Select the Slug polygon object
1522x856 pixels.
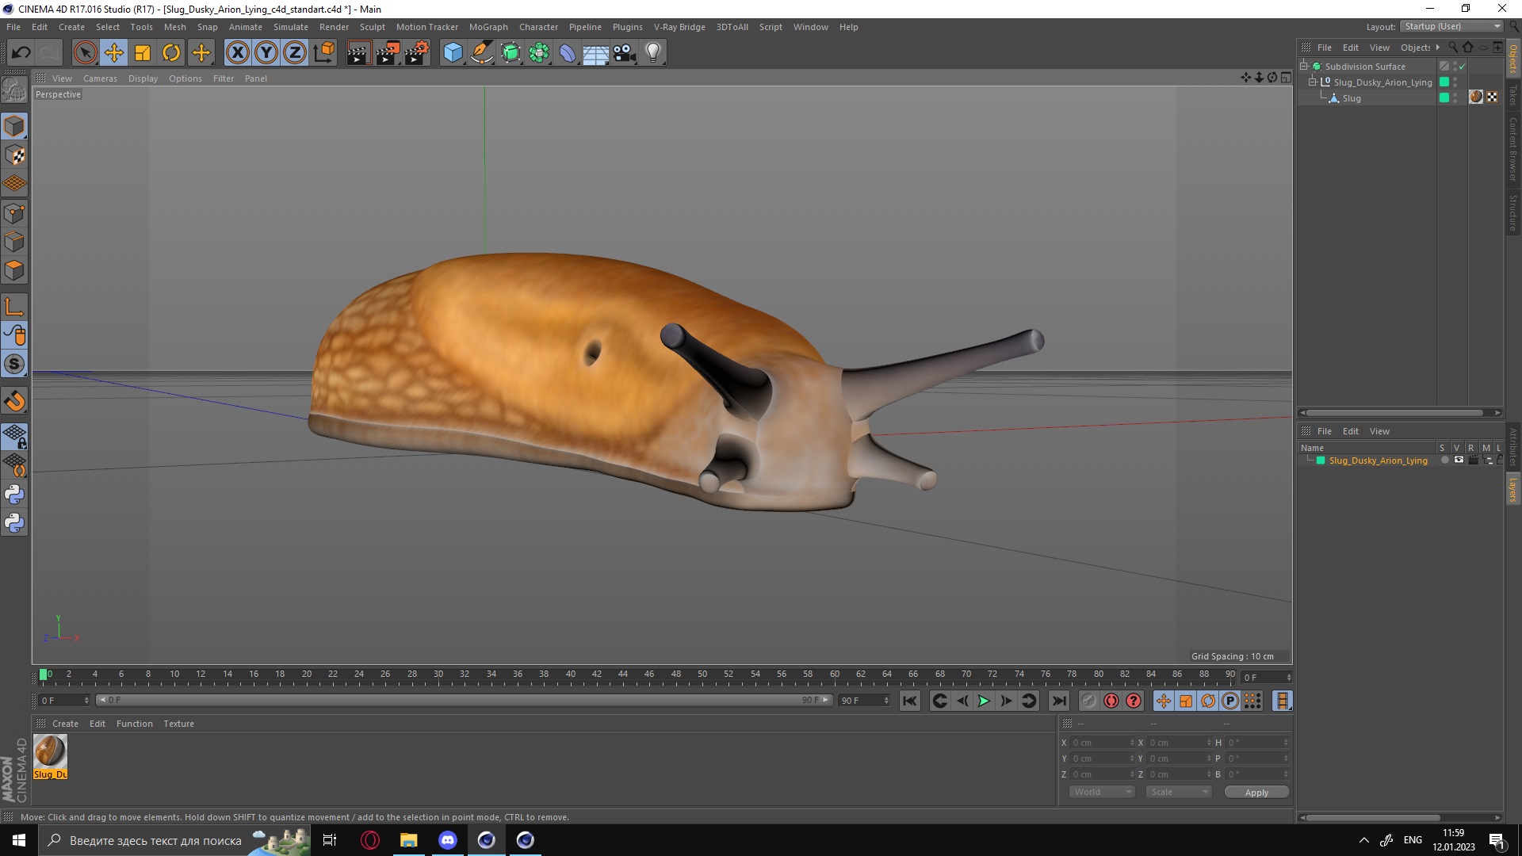click(1352, 98)
